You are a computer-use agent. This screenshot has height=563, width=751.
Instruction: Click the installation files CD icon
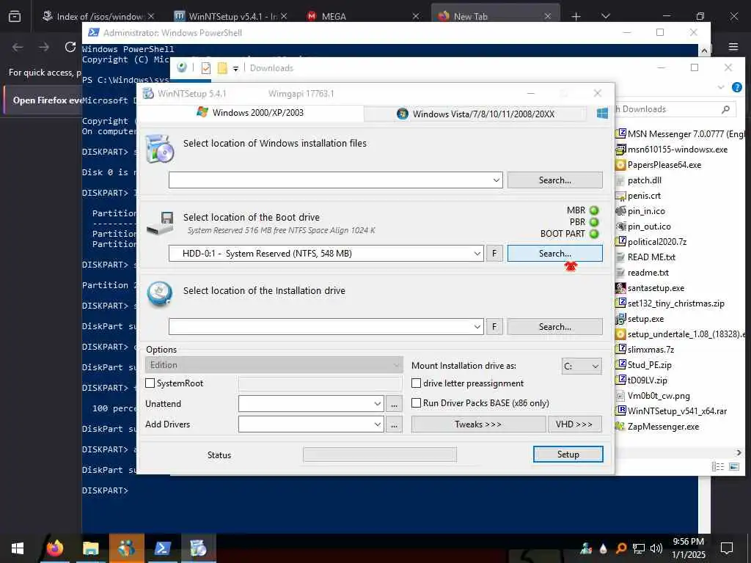159,148
